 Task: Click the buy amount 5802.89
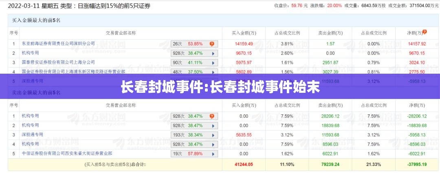pos(244,72)
